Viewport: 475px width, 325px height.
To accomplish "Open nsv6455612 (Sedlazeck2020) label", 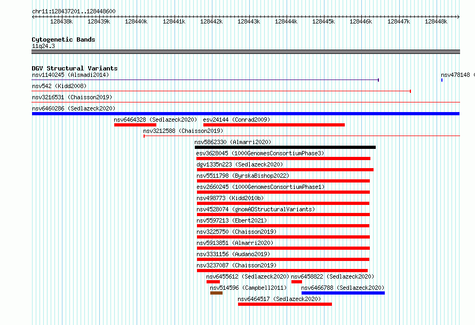I will tap(248, 276).
